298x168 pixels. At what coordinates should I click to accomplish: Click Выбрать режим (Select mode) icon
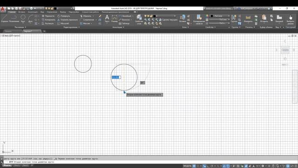pos(291,20)
